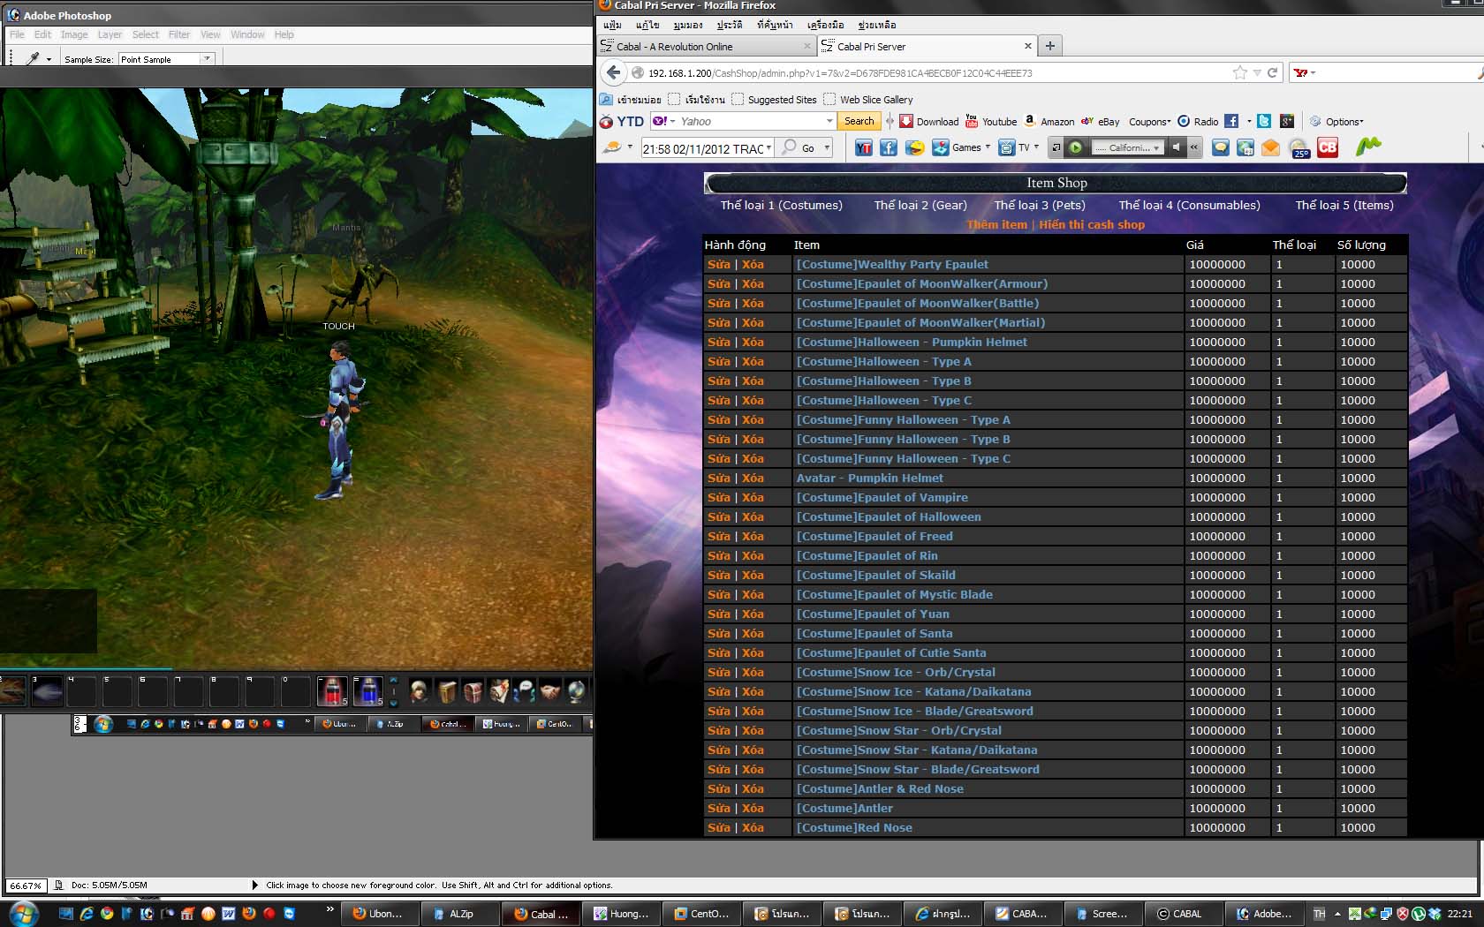The image size is (1484, 927).
Task: Bookmark this page with the star icon
Action: coord(1240,72)
